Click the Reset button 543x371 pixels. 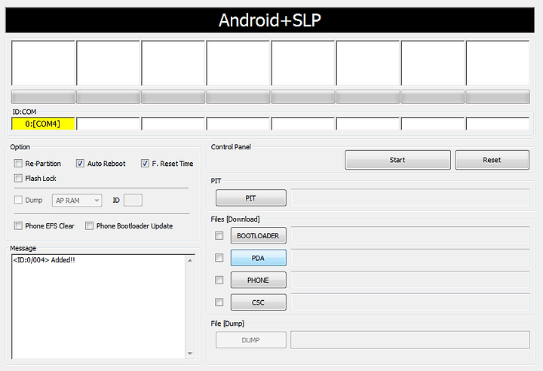tap(492, 160)
